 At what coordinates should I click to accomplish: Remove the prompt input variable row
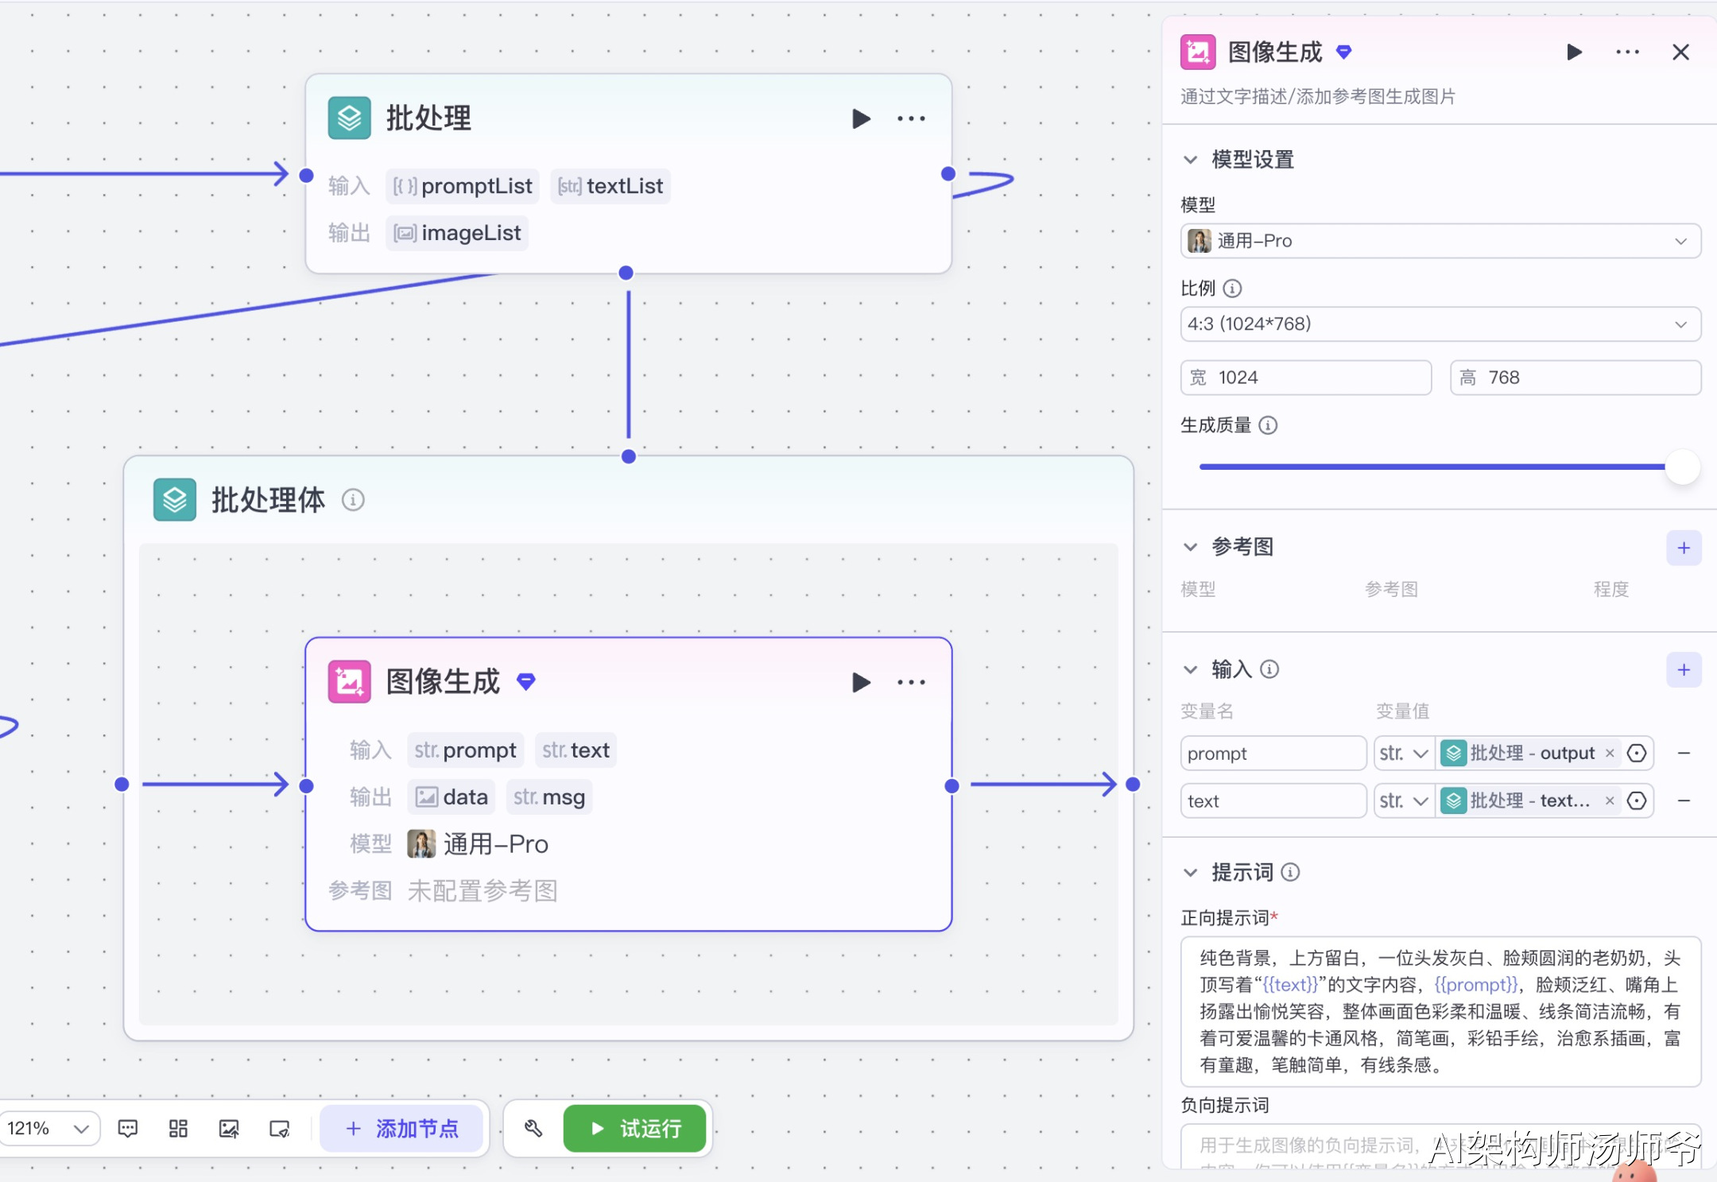click(x=1684, y=753)
